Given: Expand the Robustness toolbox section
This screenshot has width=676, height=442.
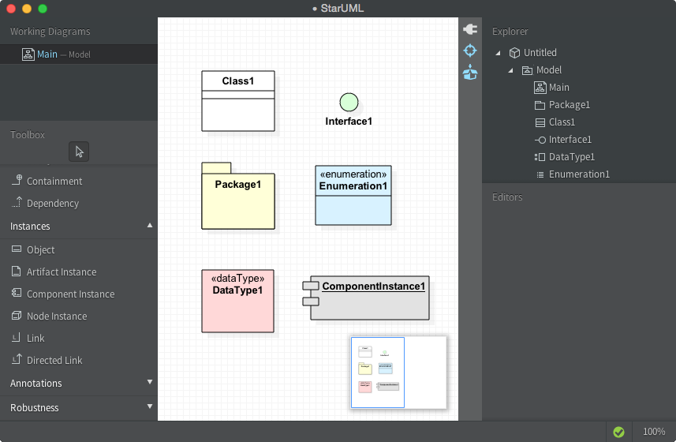Looking at the screenshot, I should 150,407.
